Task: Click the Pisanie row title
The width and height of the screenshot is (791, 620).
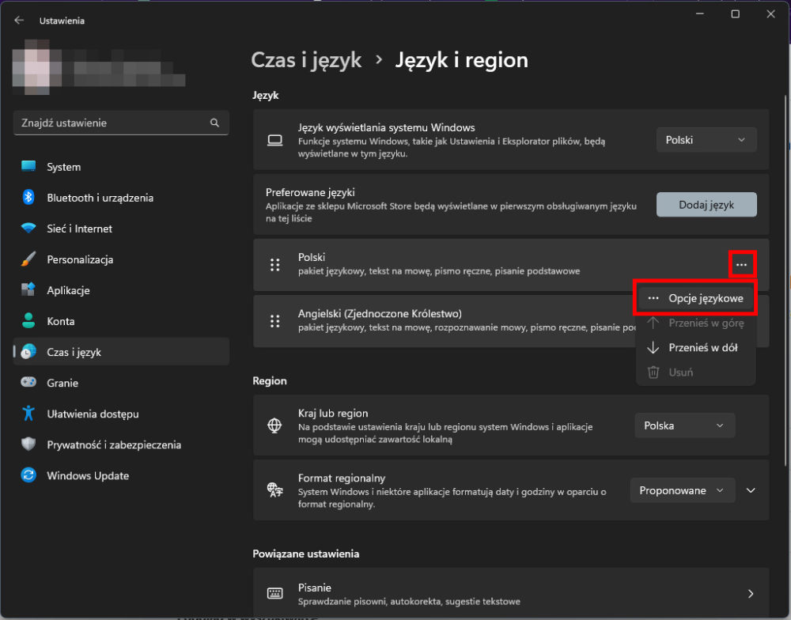Action: (314, 588)
